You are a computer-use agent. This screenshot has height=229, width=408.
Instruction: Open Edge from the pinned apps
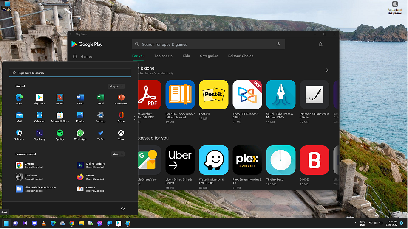19,99
